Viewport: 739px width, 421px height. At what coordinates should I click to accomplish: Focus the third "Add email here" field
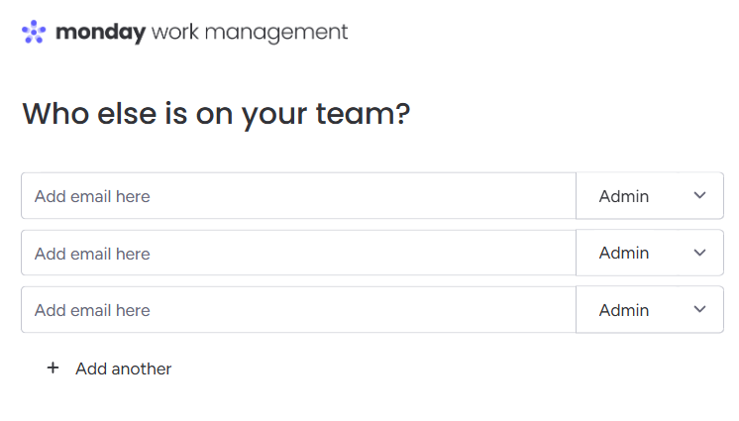pyautogui.click(x=299, y=310)
